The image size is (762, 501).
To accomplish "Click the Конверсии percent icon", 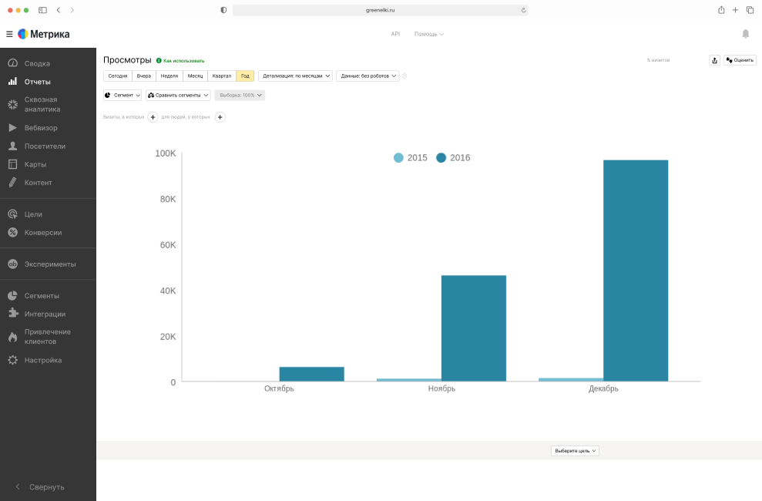I will (x=12, y=233).
